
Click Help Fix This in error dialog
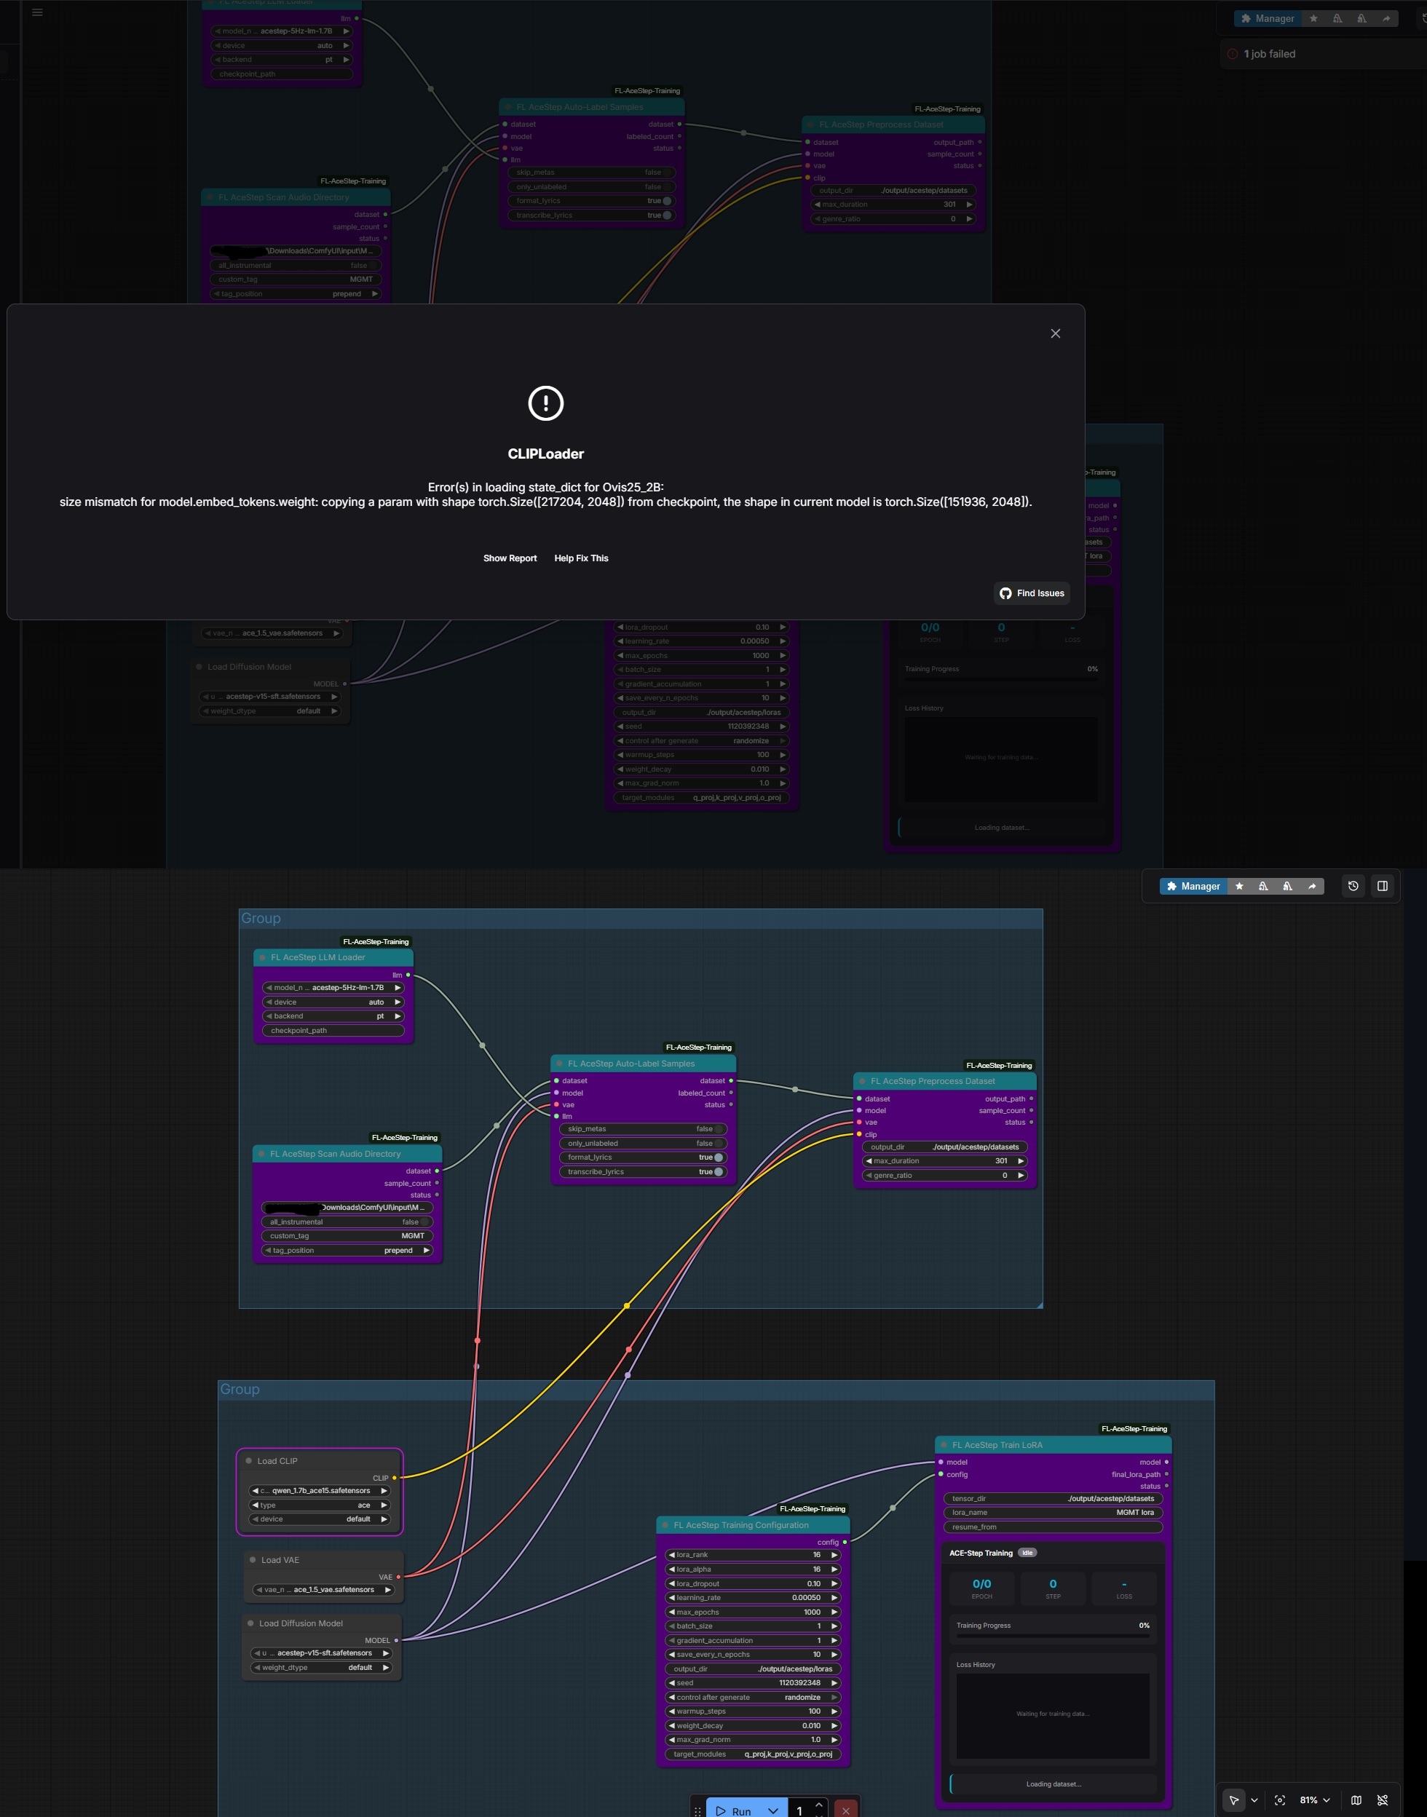pos(581,558)
